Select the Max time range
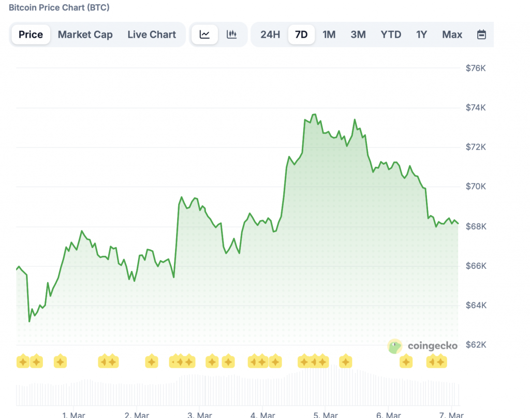 [x=452, y=34]
